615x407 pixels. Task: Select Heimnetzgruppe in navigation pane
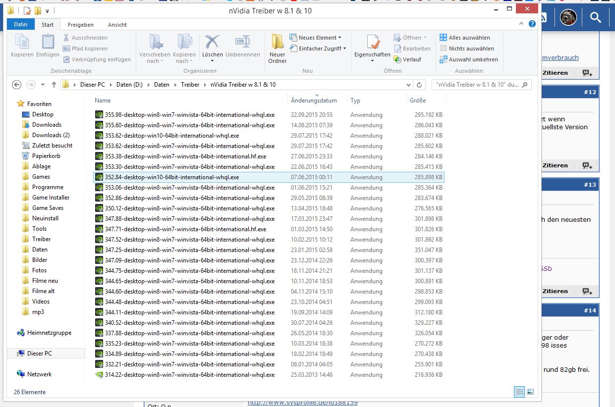[x=49, y=333]
